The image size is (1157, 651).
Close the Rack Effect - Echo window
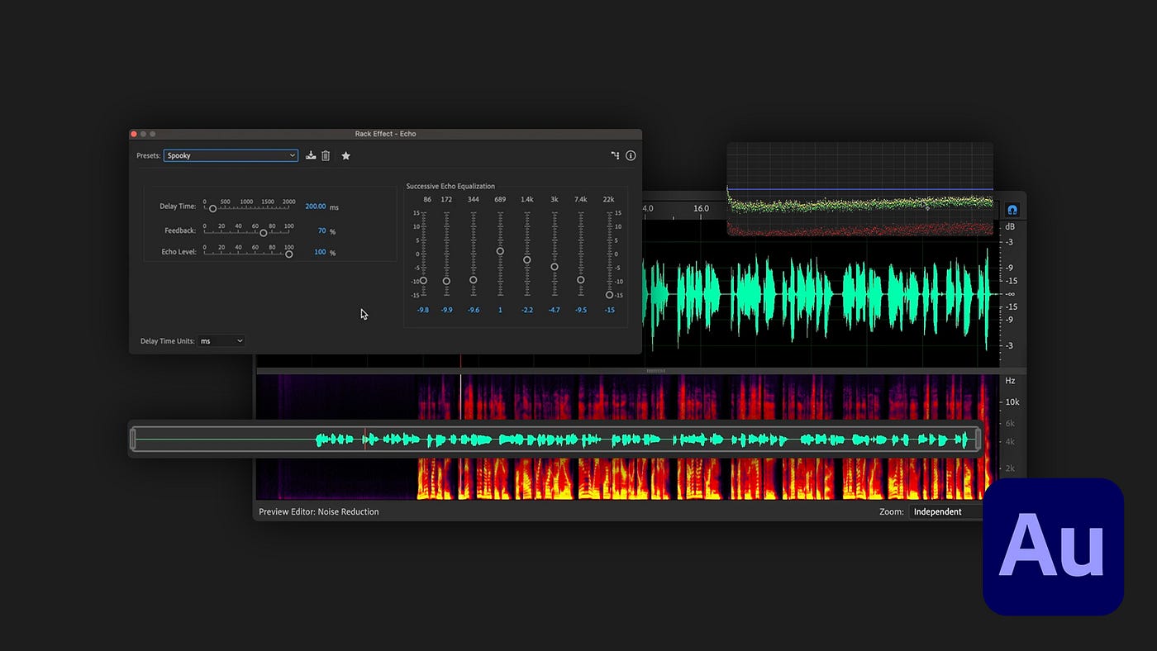(134, 134)
